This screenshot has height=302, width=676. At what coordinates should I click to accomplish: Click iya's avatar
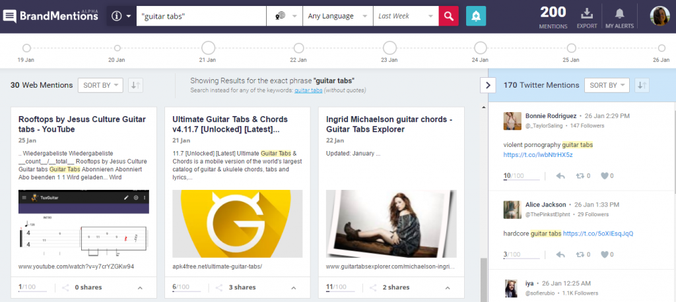point(512,288)
